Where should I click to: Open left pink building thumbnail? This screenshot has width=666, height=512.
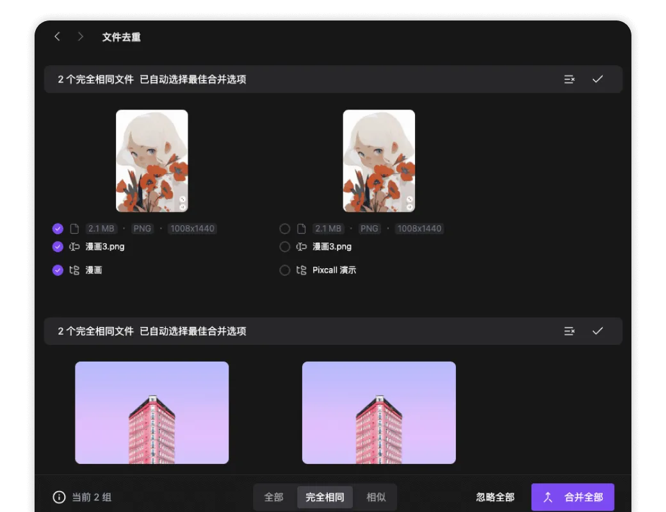pyautogui.click(x=152, y=413)
